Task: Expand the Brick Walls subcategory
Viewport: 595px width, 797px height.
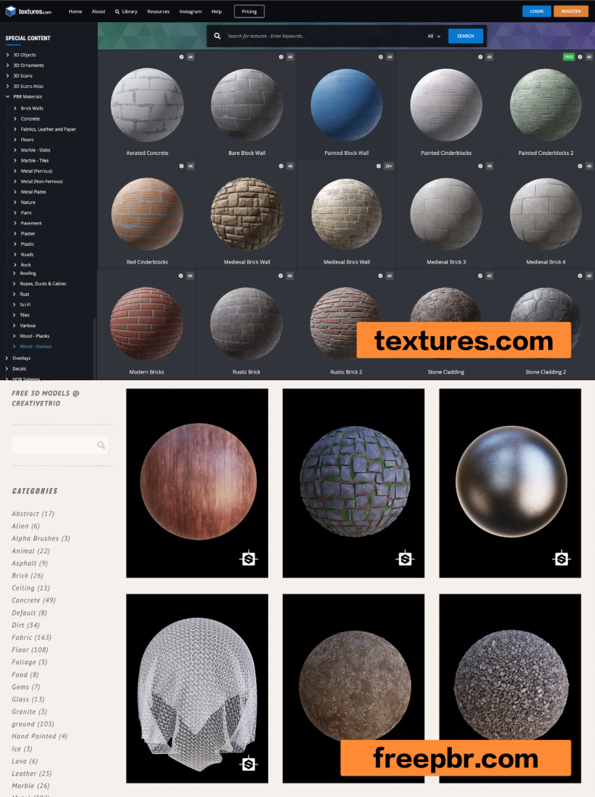Action: tap(15, 109)
